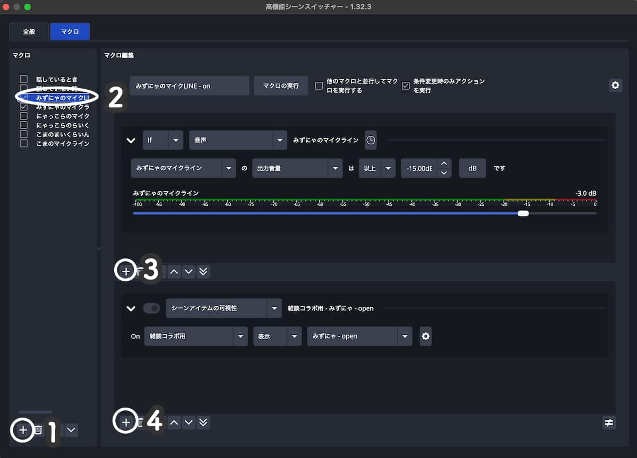This screenshot has height=458, width=637.
Task: Open macro settings gear at top right
Action: (x=615, y=85)
